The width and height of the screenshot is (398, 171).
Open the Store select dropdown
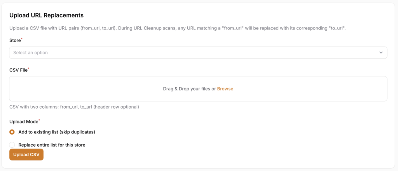(x=198, y=53)
